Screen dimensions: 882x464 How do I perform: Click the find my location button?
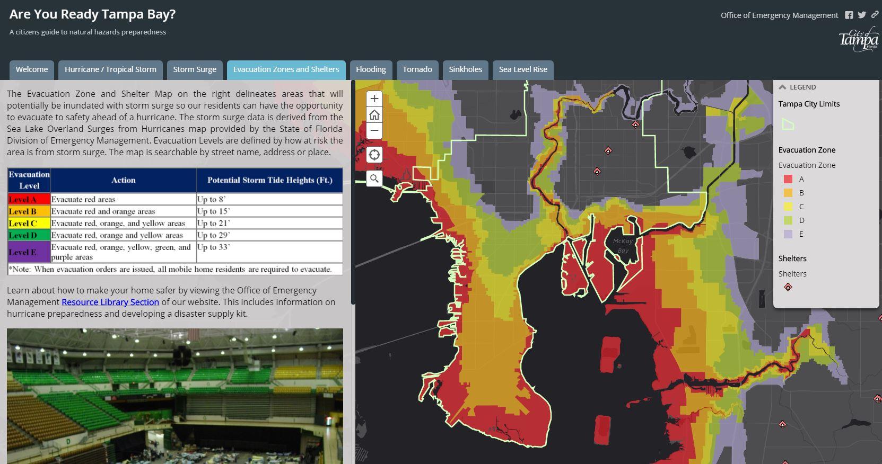point(374,155)
